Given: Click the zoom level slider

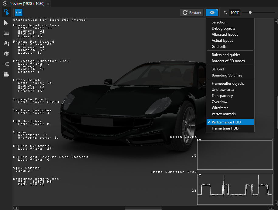Looking at the screenshot, I should pos(250,12).
